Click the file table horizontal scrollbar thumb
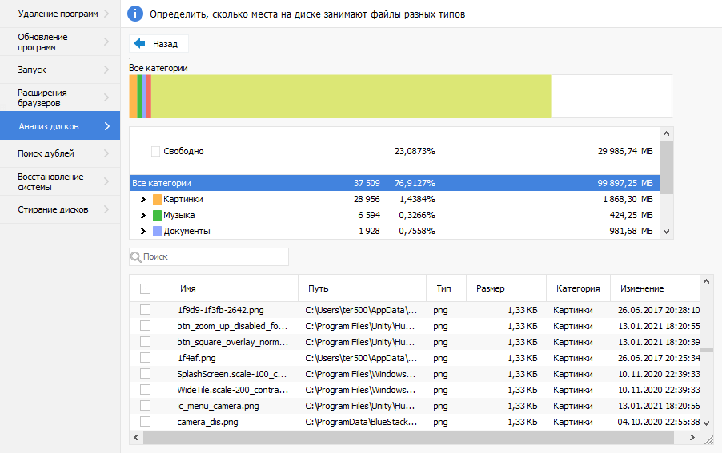Screen dimensions: 722x453 tap(408, 437)
